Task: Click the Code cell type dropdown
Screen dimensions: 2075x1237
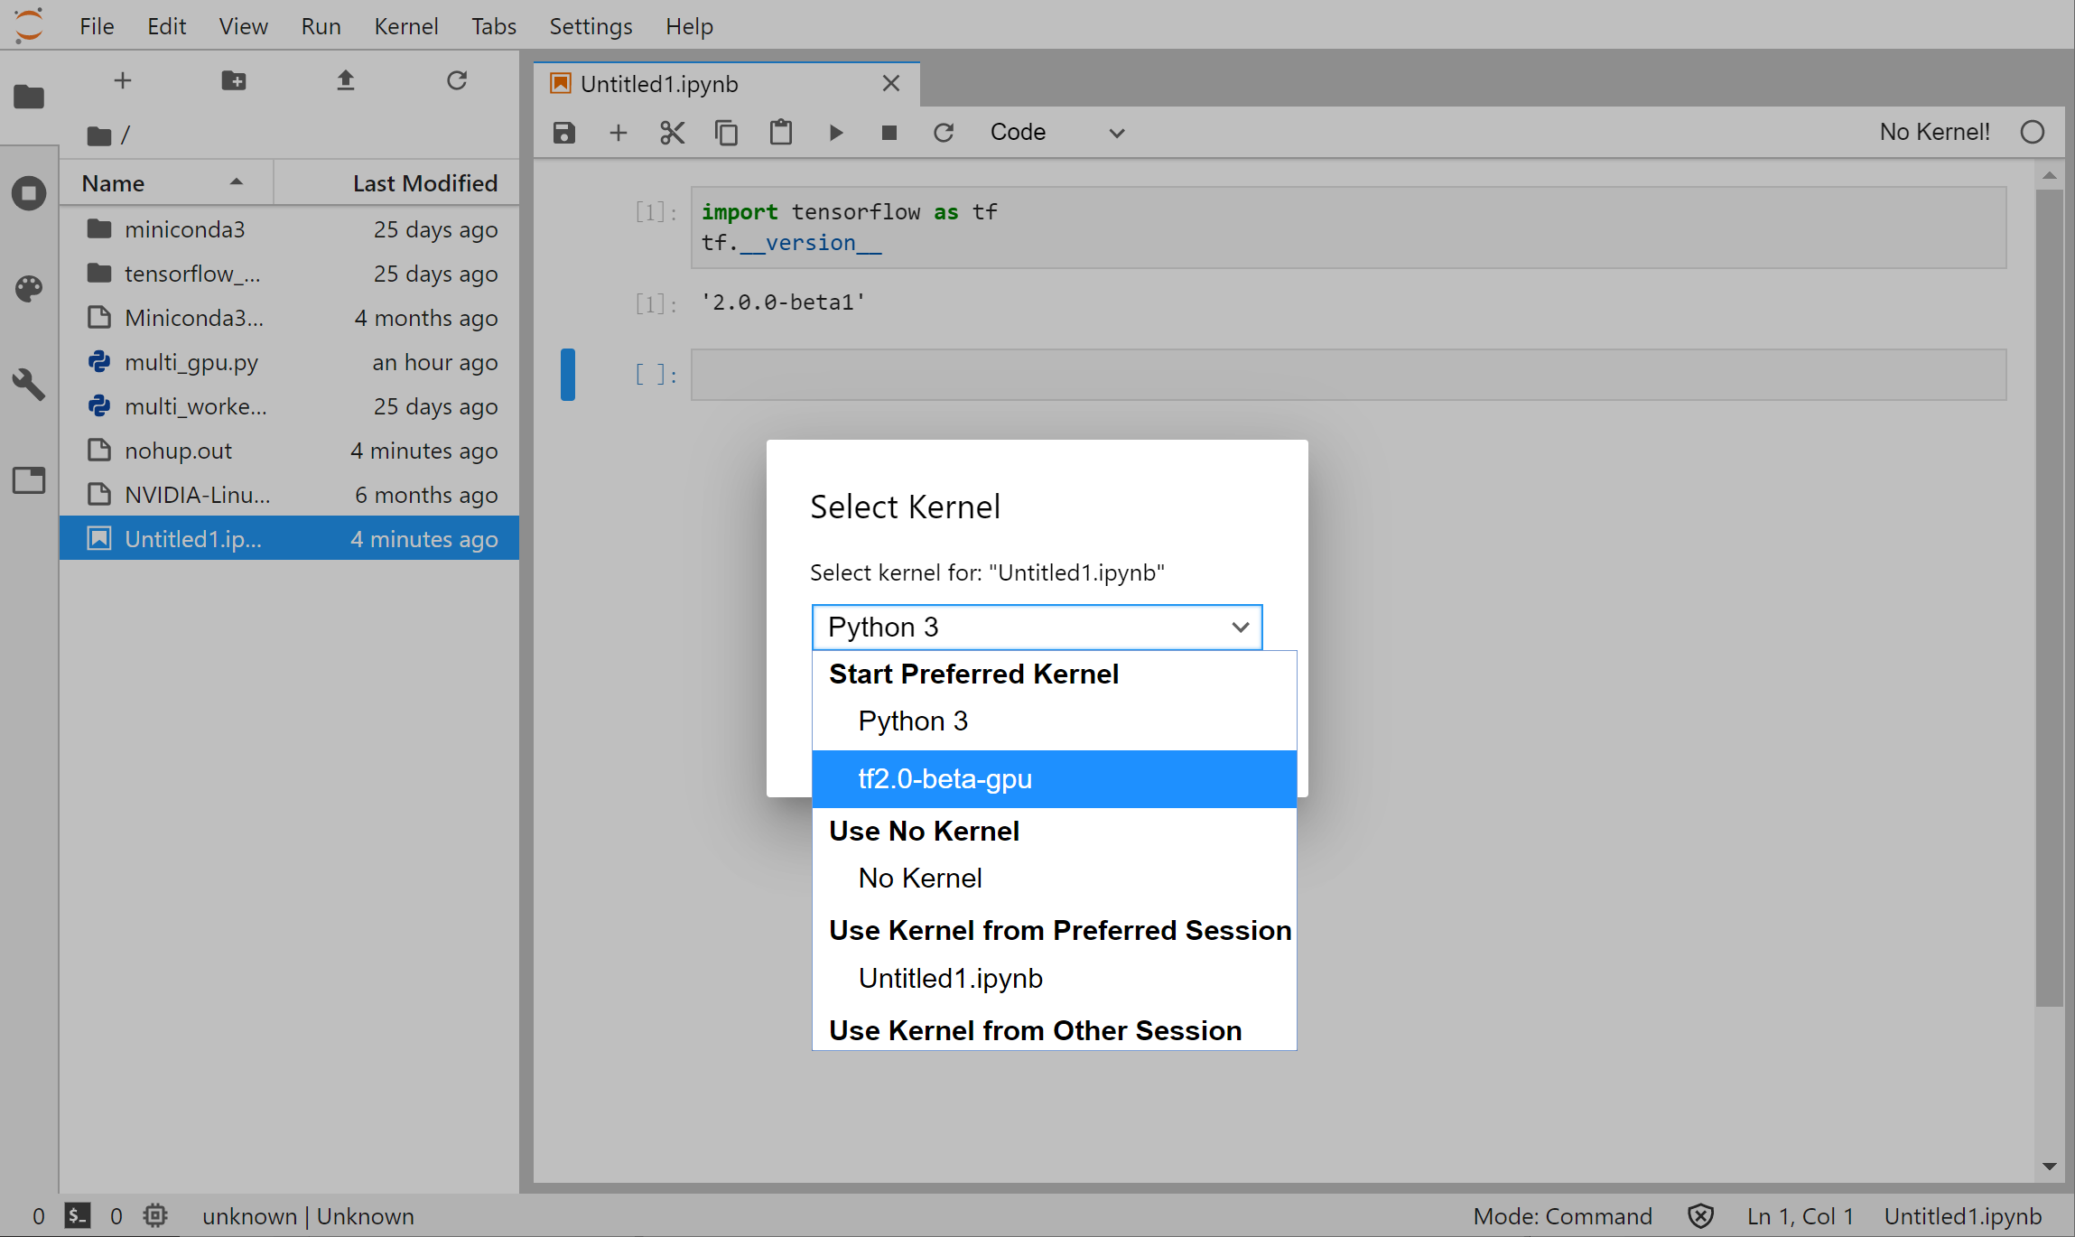Action: pos(1051,131)
